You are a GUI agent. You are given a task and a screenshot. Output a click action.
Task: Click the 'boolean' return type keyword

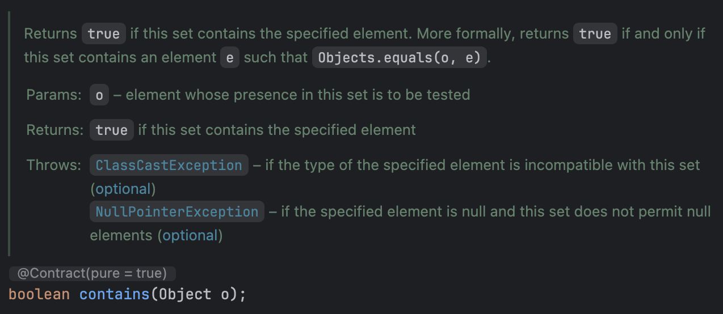point(39,295)
